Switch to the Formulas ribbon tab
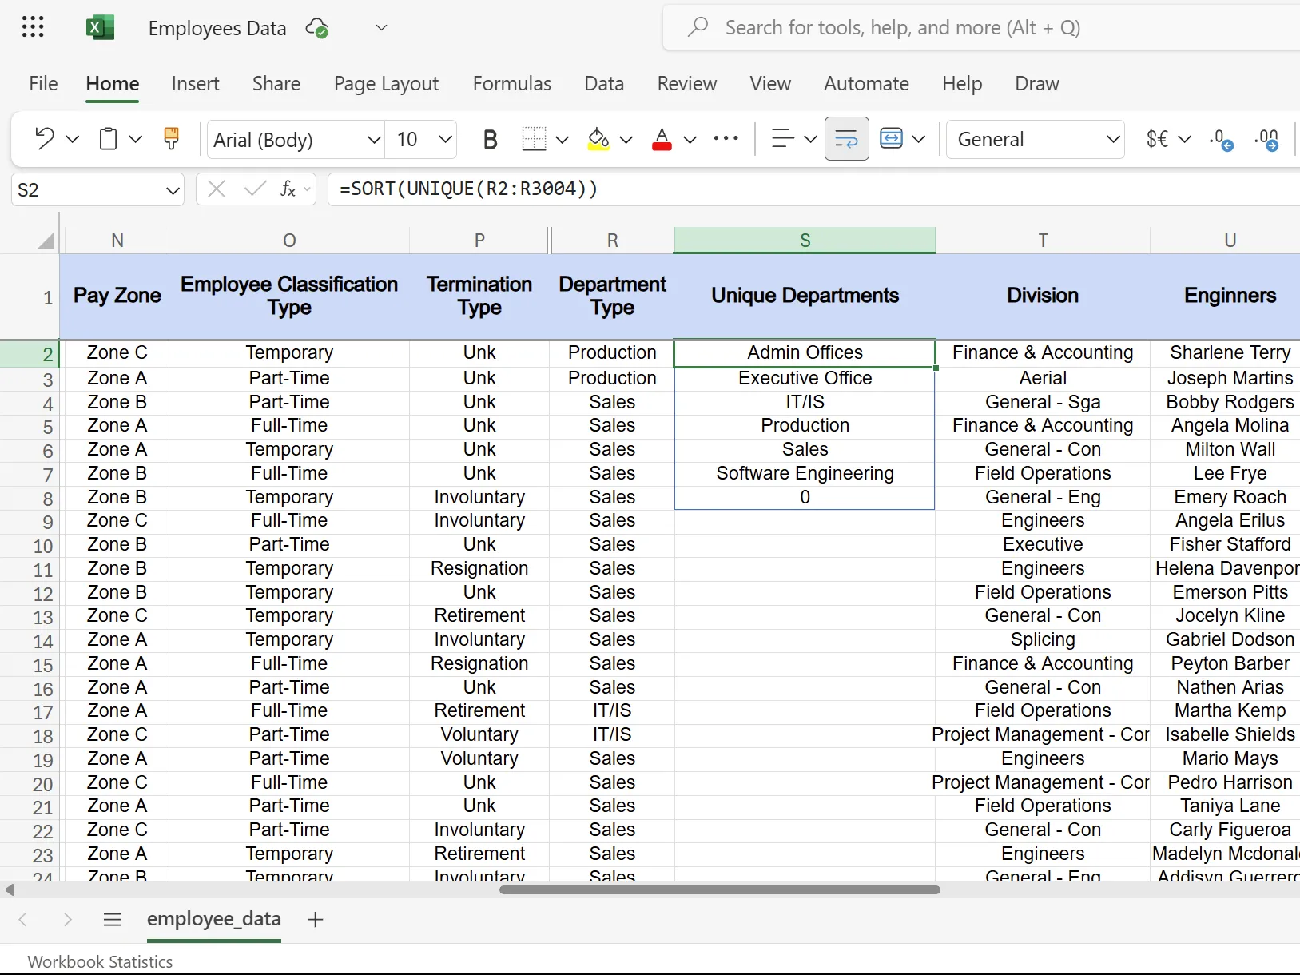 pos(512,83)
